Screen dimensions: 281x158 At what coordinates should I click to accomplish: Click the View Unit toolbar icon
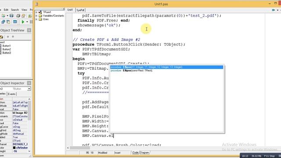[x=3, y=22]
